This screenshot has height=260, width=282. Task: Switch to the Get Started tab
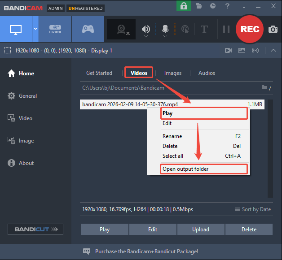tap(99, 73)
